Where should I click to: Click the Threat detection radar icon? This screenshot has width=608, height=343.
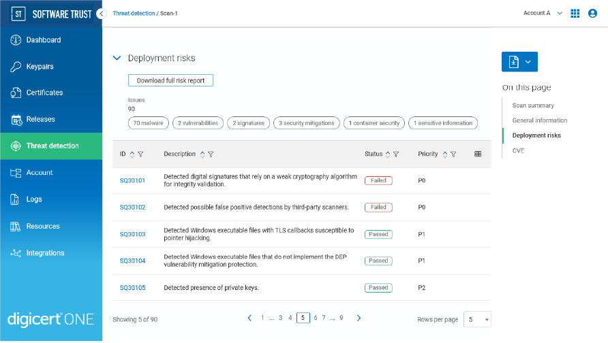[16, 146]
